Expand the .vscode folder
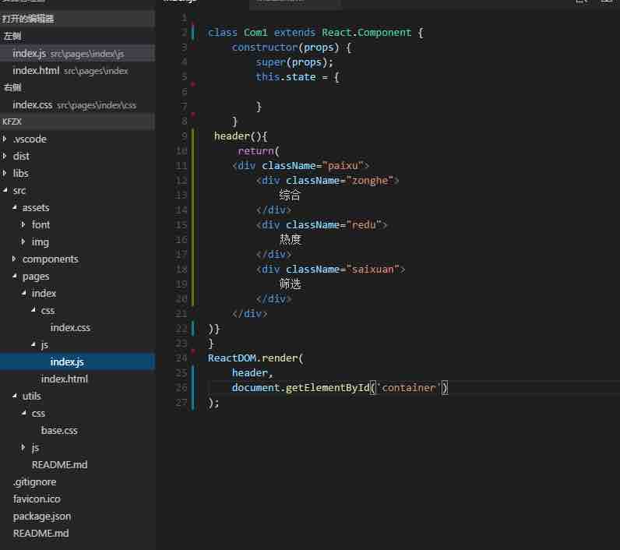 pos(30,139)
